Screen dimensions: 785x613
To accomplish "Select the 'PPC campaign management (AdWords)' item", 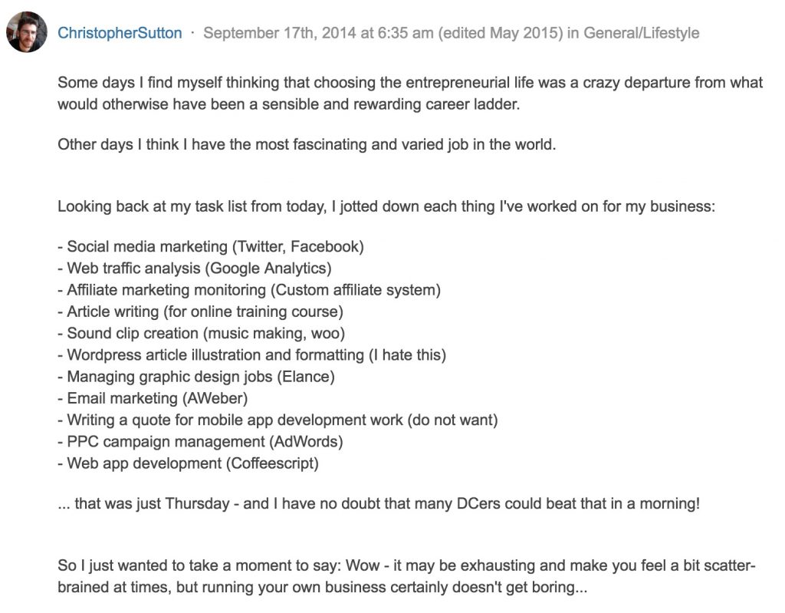I will coord(200,442).
